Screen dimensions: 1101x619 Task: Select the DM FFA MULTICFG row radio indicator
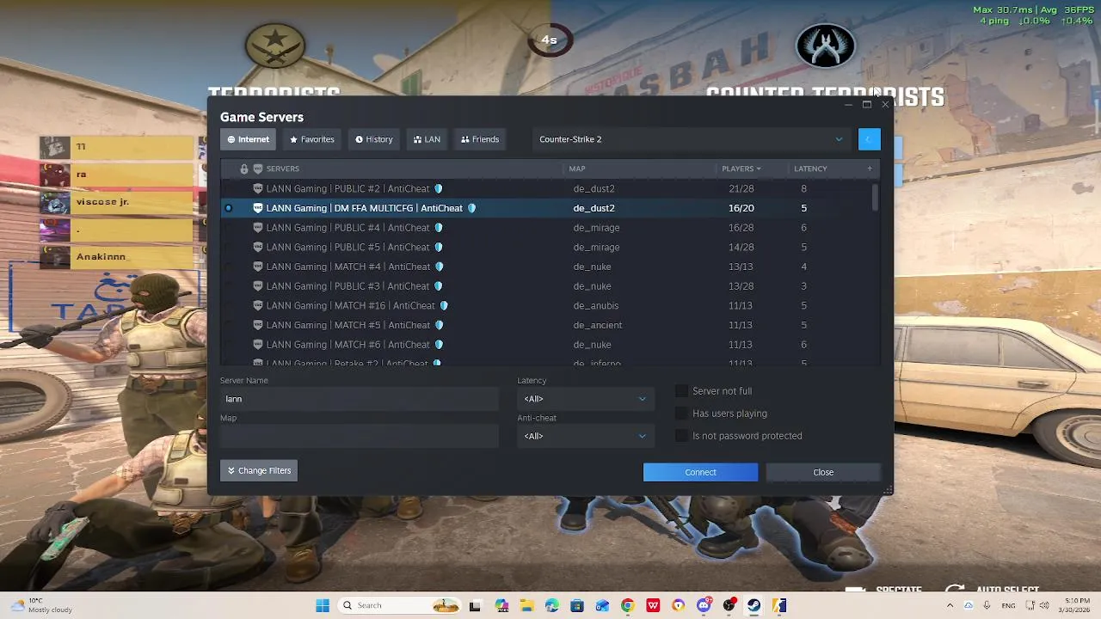(x=228, y=208)
